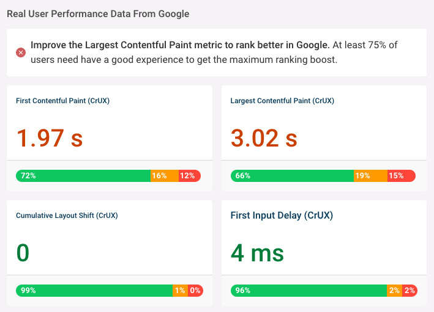This screenshot has width=434, height=312.
Task: Select the First Input Delay (CrUX) title
Action: click(282, 216)
